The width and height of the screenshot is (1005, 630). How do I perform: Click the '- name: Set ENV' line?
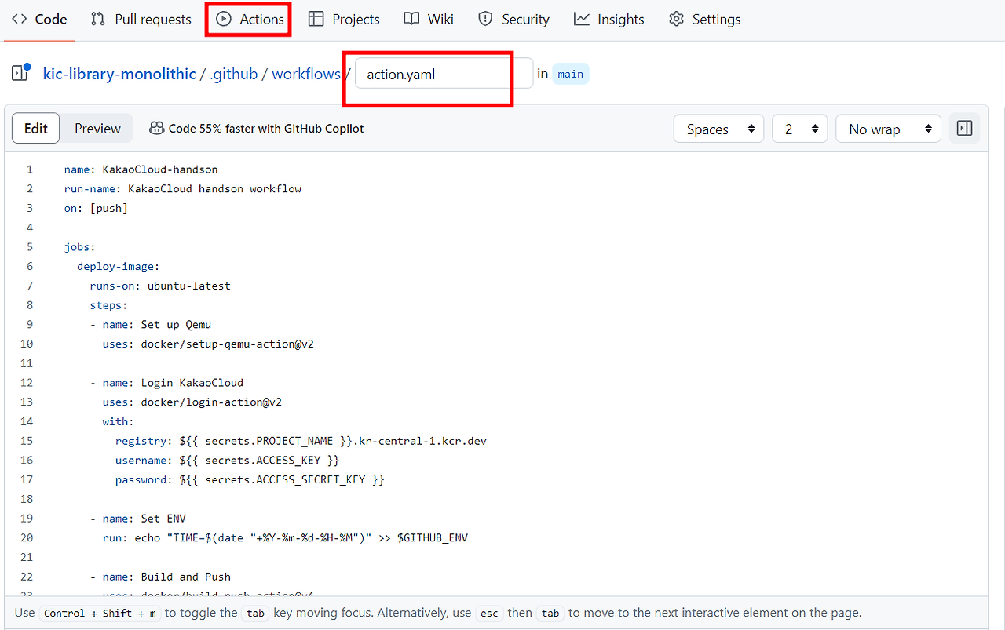tap(137, 519)
